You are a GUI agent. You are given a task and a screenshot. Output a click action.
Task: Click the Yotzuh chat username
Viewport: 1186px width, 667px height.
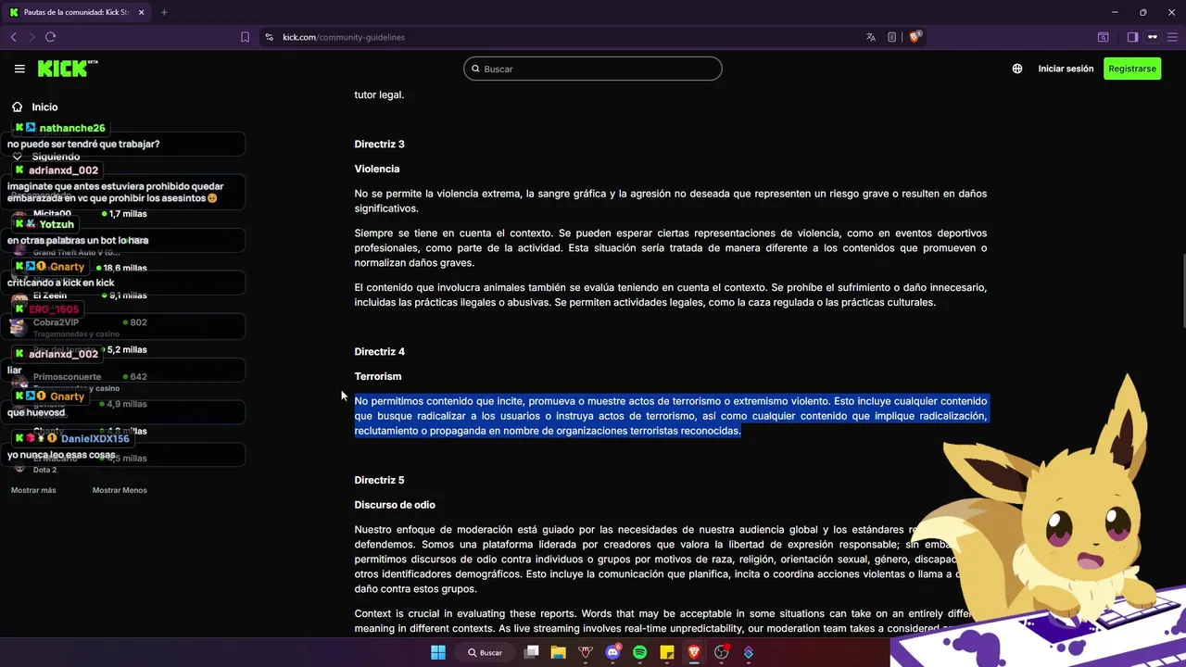[57, 224]
